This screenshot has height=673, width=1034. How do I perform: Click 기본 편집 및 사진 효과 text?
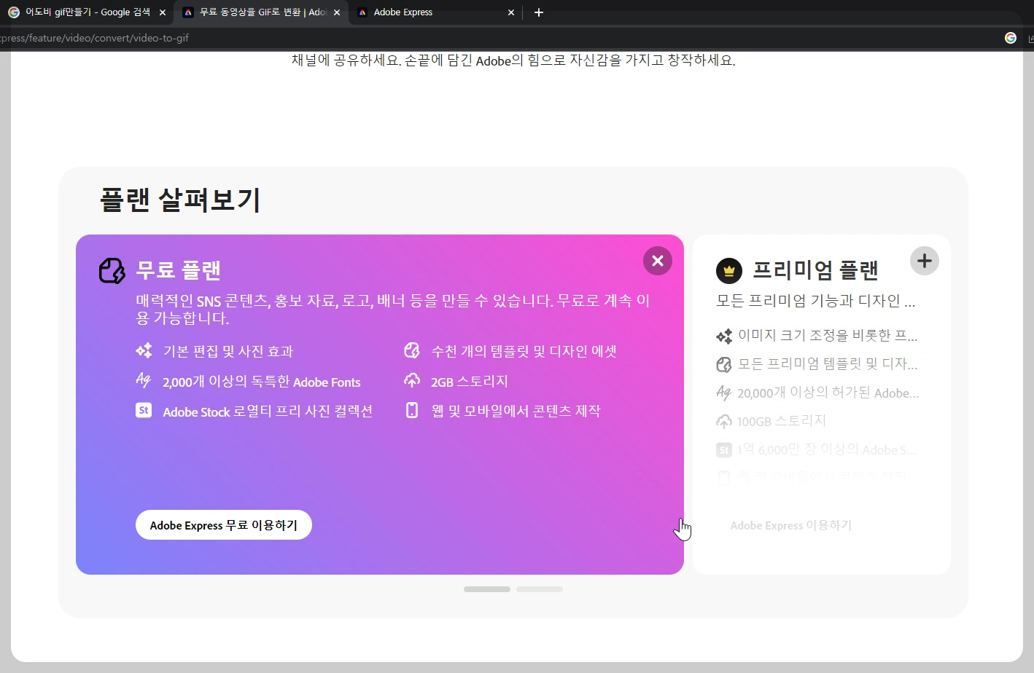point(228,351)
